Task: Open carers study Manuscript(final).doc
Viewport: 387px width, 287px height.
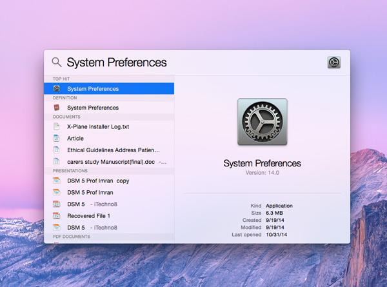Action: pyautogui.click(x=109, y=162)
